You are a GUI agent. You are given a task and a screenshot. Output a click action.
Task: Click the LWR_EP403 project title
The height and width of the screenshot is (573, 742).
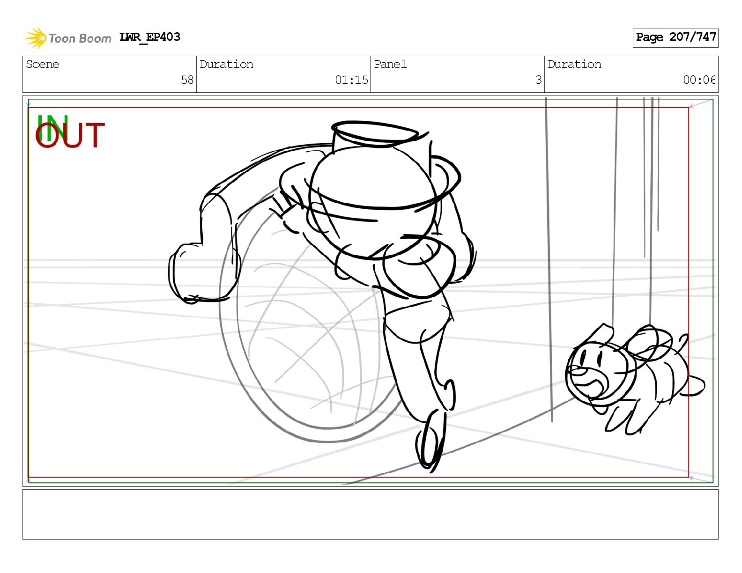click(x=150, y=37)
